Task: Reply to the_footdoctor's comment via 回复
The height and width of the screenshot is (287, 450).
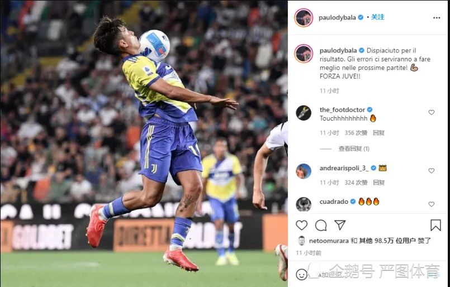Action: (x=378, y=133)
